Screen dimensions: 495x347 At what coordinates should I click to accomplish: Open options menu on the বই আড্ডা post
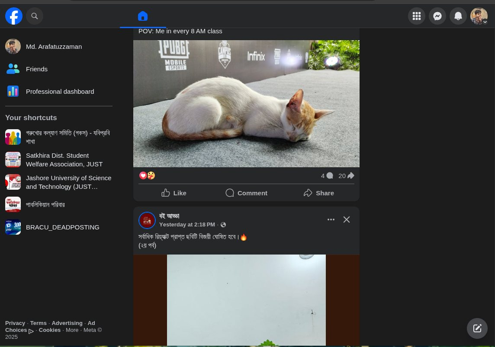331,220
